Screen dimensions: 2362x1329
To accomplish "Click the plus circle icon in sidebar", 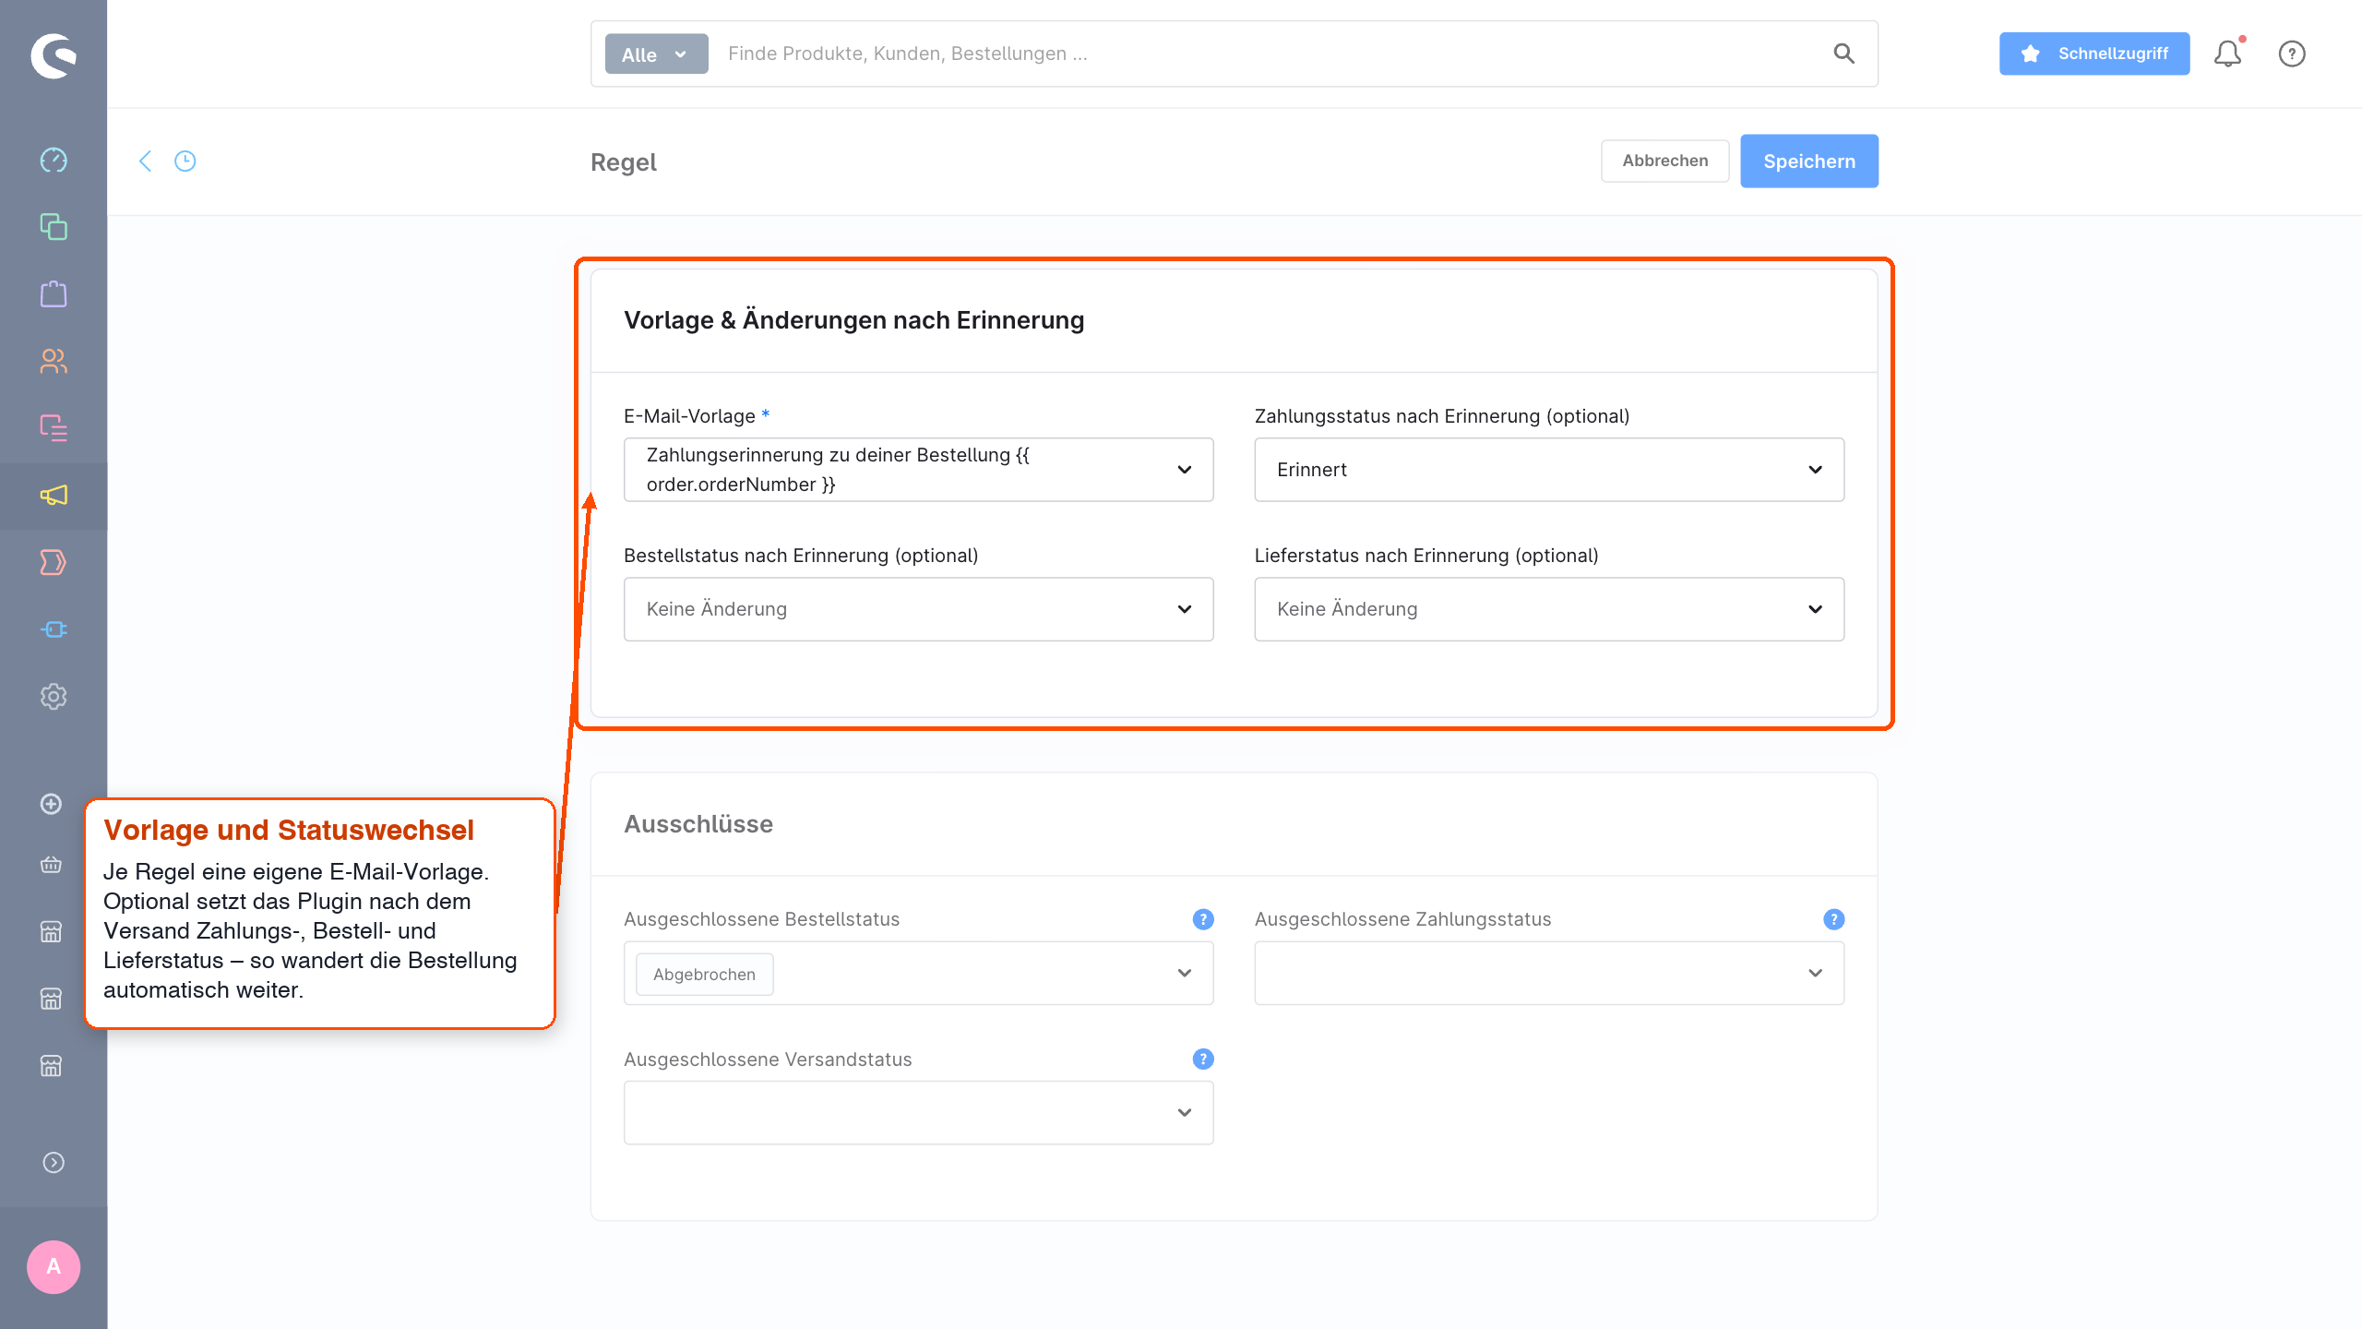I will pyautogui.click(x=52, y=804).
